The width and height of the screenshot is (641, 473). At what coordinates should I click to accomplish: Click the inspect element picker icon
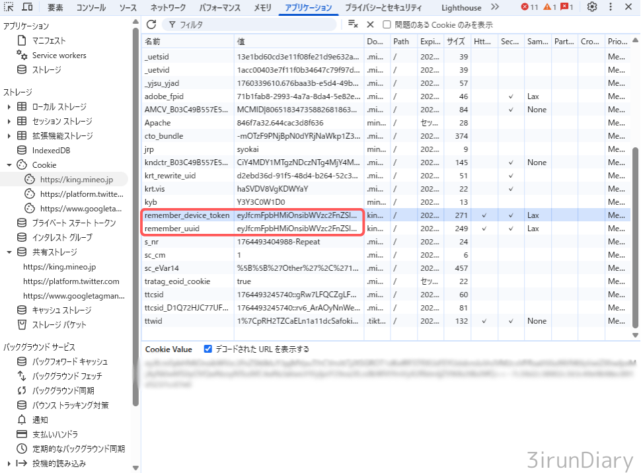pos(9,7)
